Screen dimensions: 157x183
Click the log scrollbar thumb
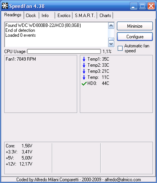point(111,39)
